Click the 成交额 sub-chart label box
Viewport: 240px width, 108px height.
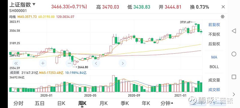(x=14, y=73)
